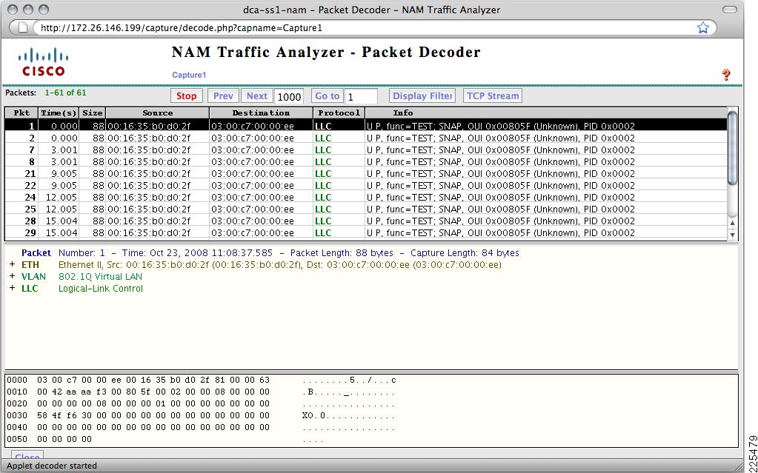
Task: Select the 802.1Q Virtual LAN text
Action: (101, 276)
